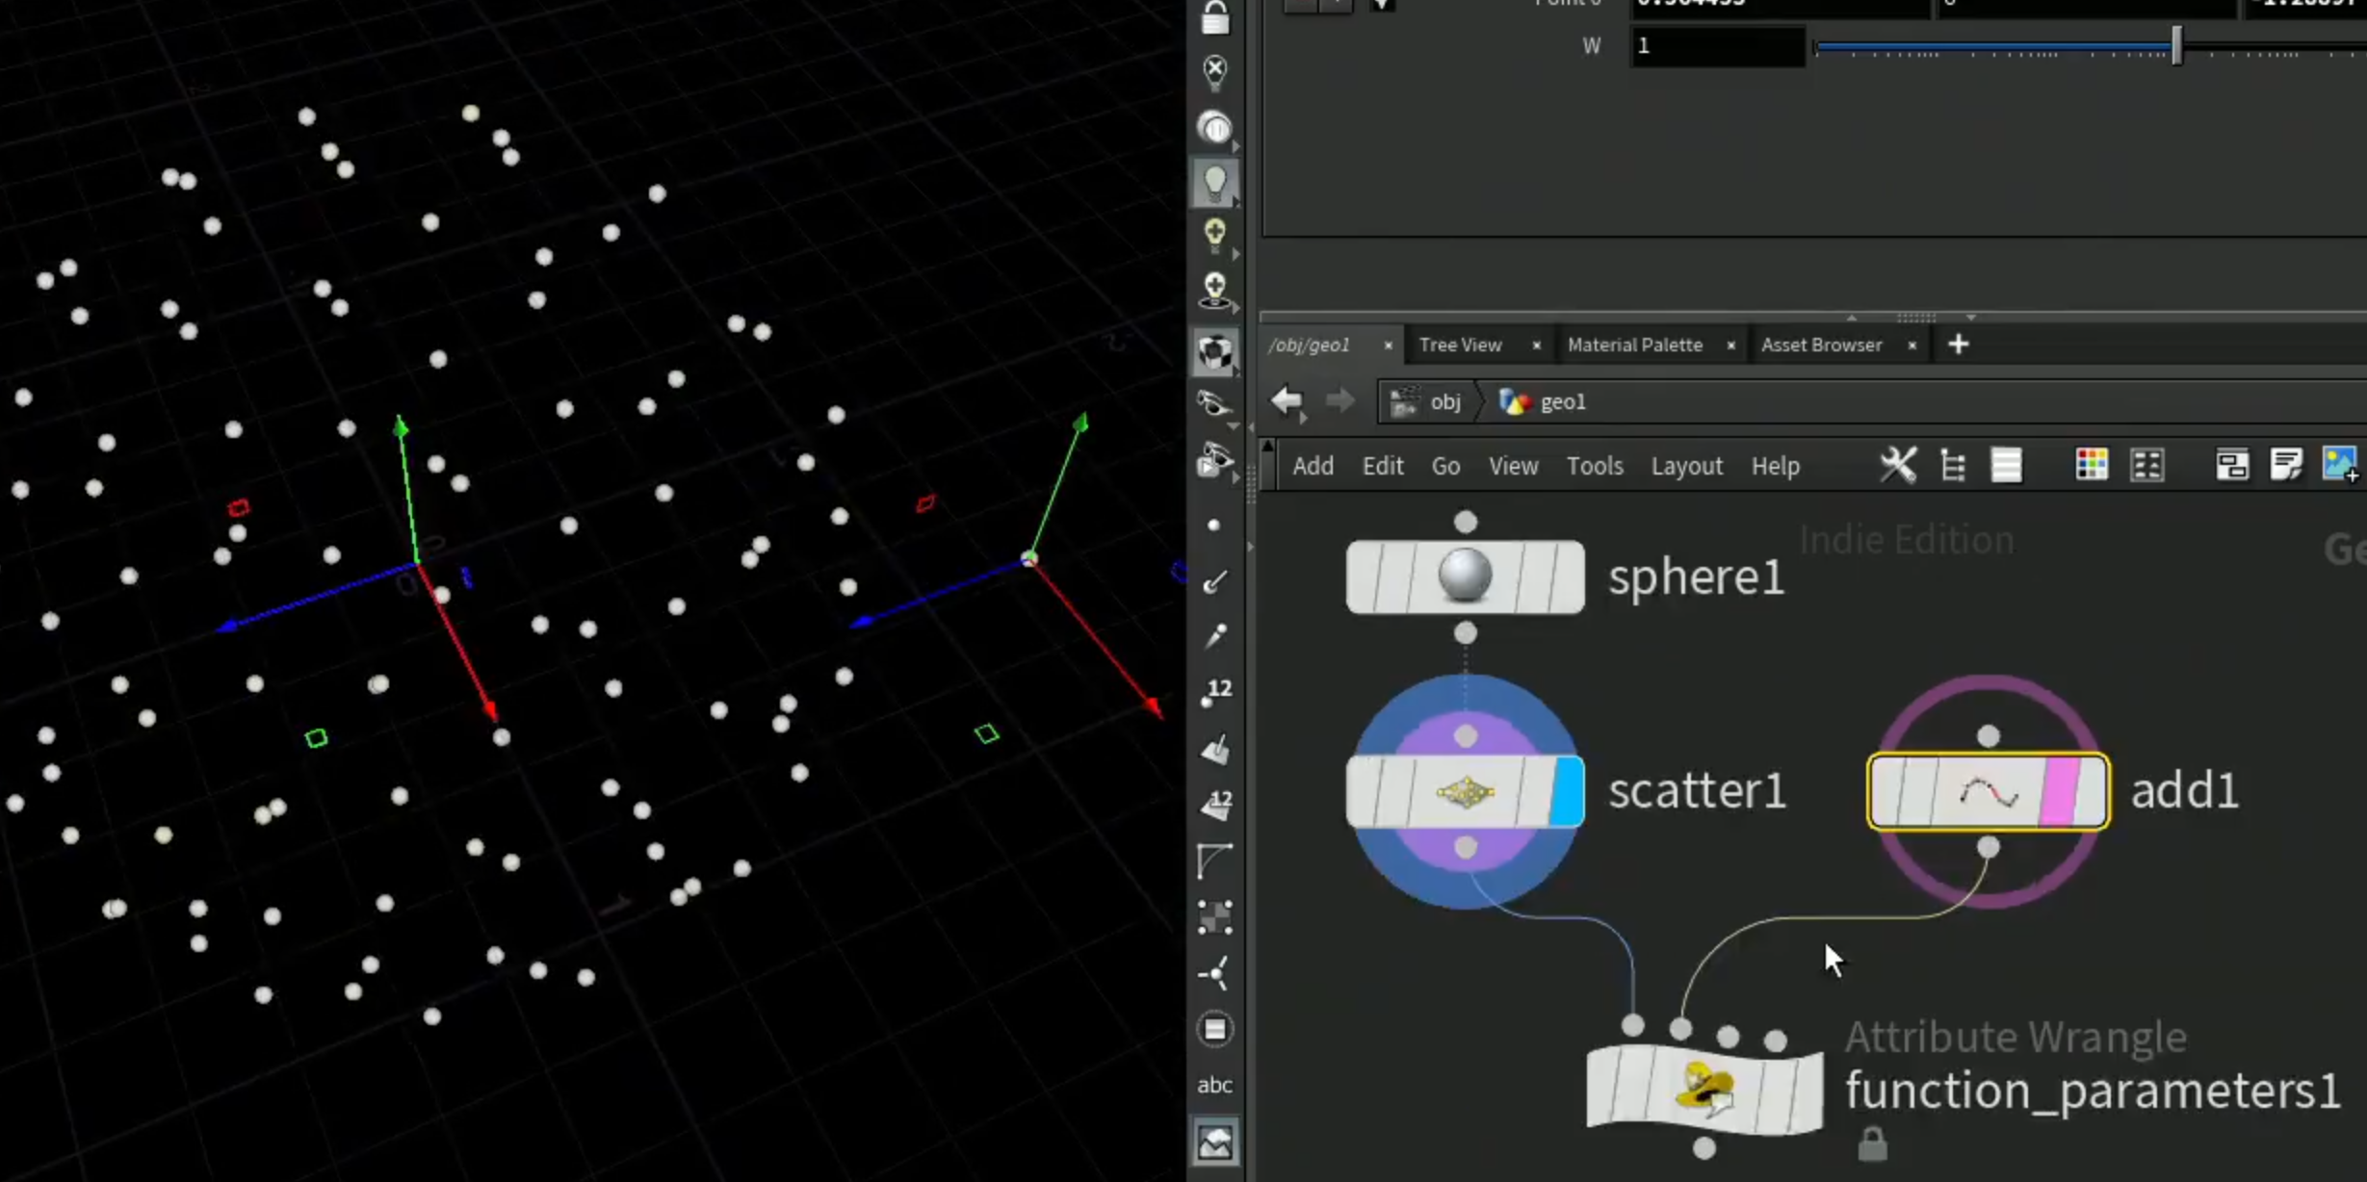The width and height of the screenshot is (2367, 1182).
Task: Add background image icon in network toolbar
Action: point(2341,465)
